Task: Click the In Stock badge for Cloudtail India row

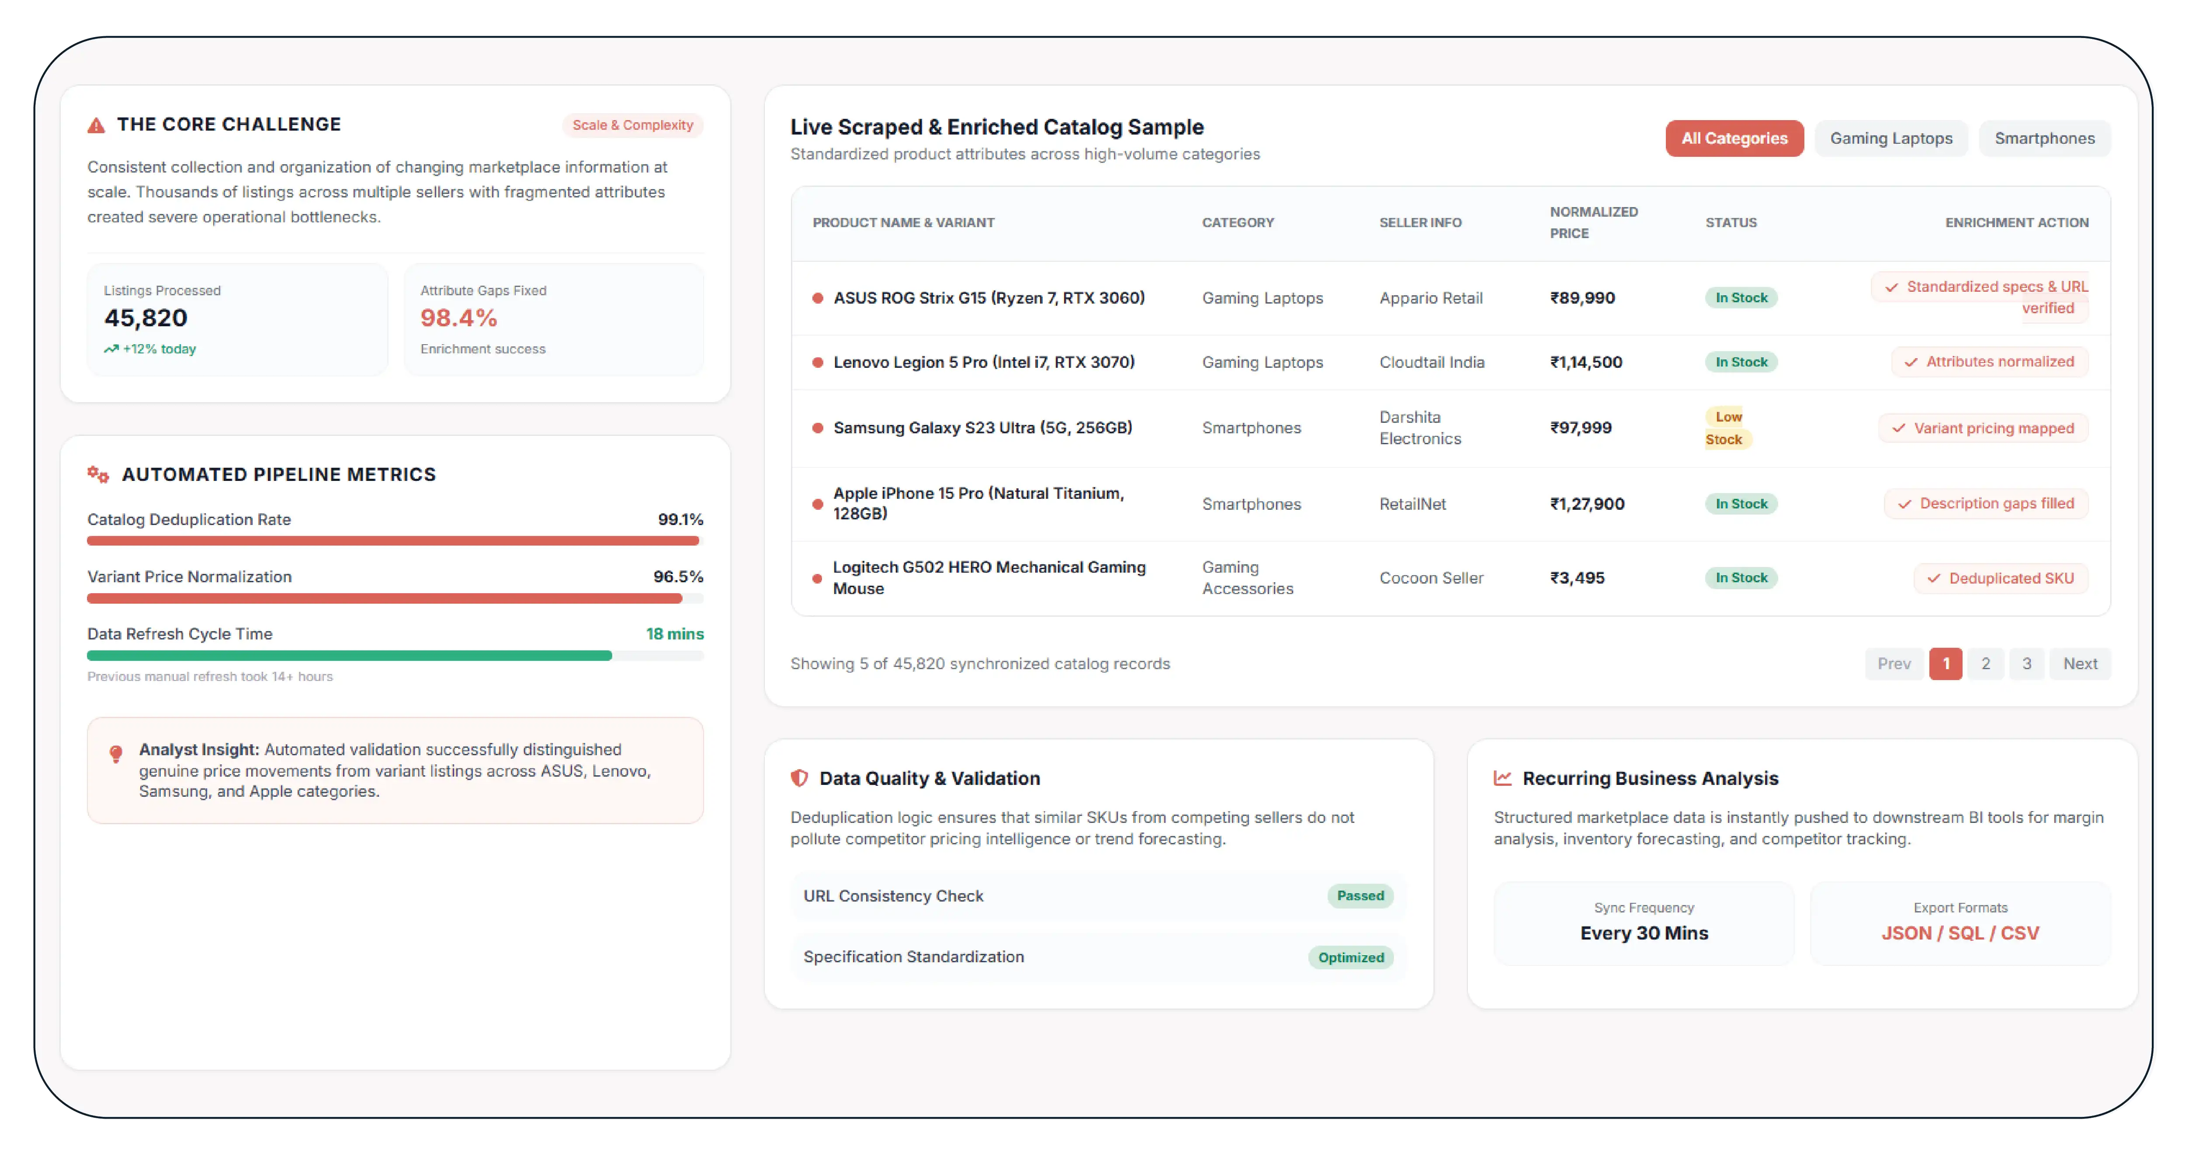Action: click(x=1741, y=362)
